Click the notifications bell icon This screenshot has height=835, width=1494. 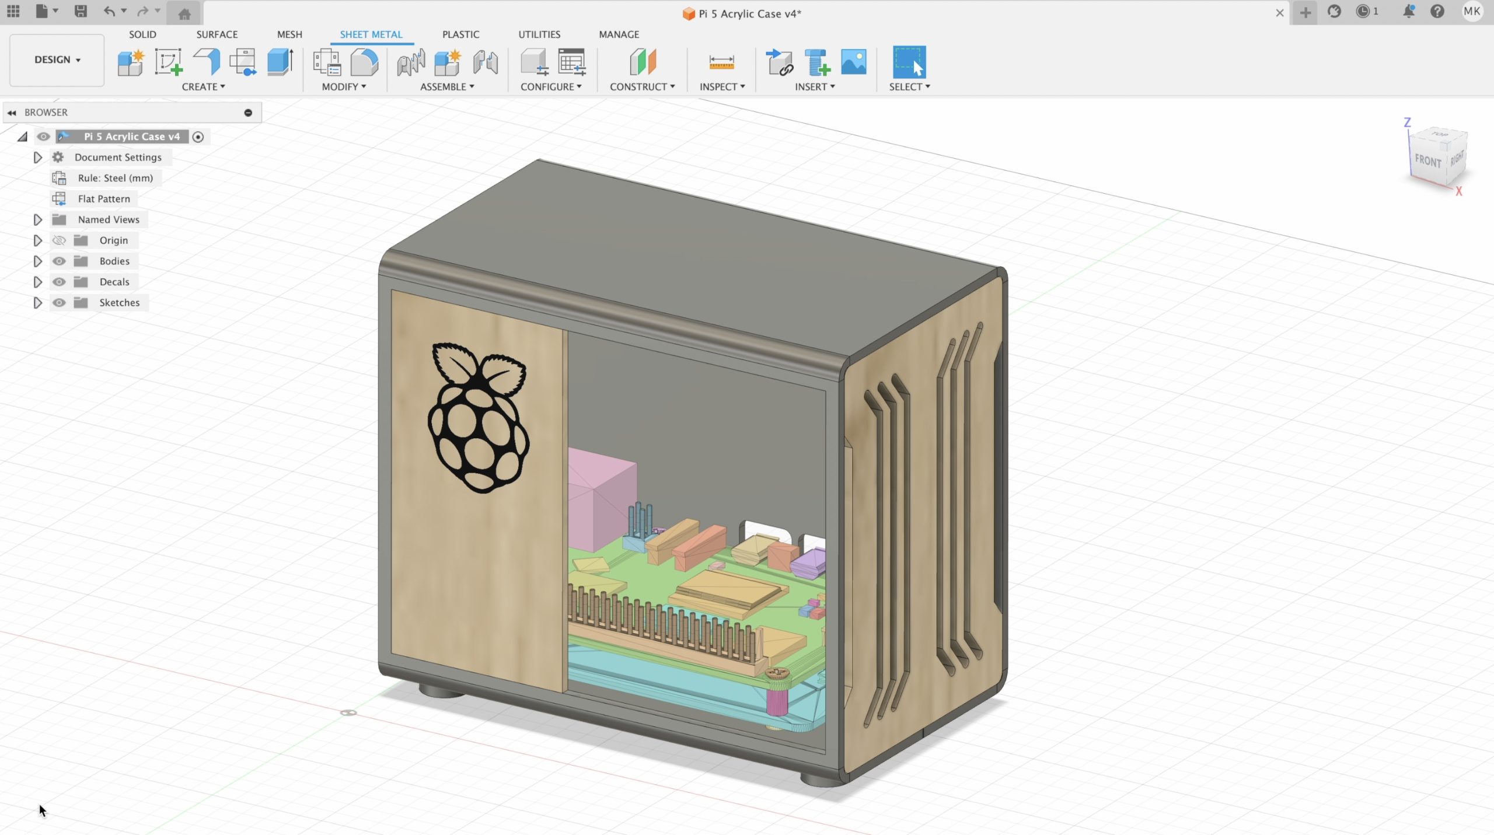pos(1408,11)
